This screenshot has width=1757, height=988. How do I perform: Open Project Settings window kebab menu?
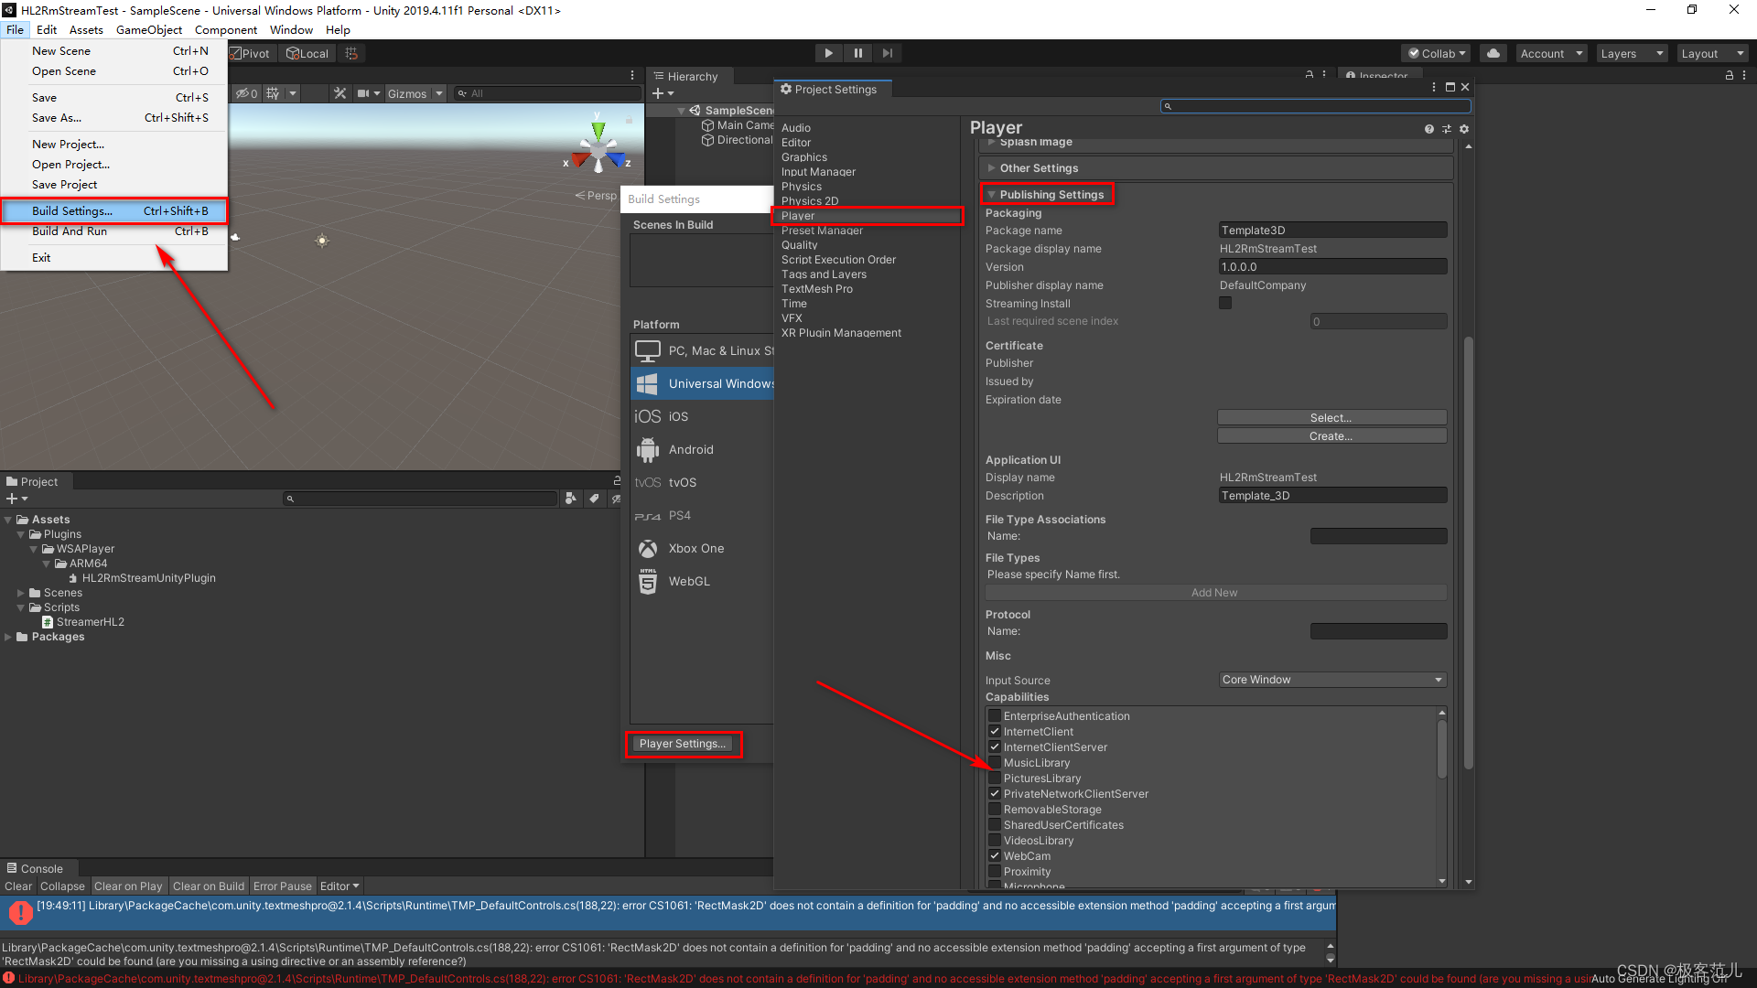click(x=1434, y=87)
